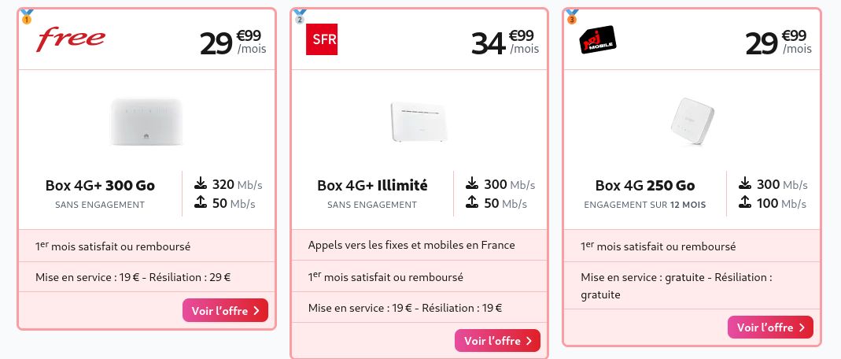841x359 pixels.
Task: Click the SFR 300 Mb/s download icon
Action: (x=472, y=184)
